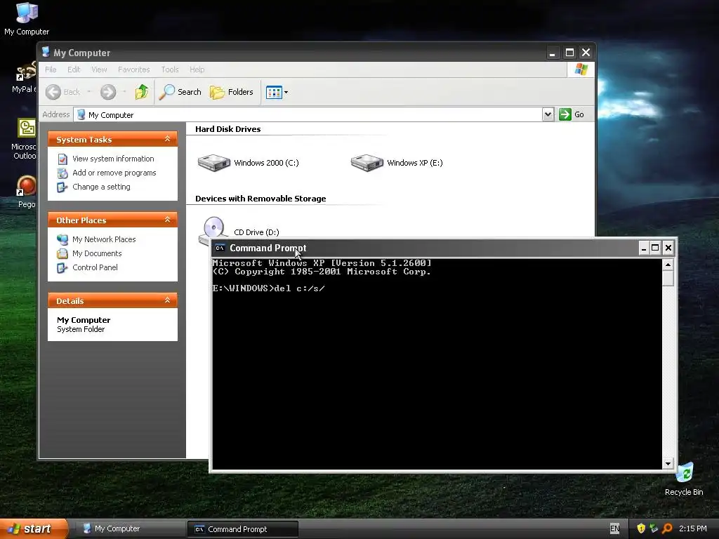Screen dimensions: 719x539
Task: Open the File menu
Action: click(51, 69)
